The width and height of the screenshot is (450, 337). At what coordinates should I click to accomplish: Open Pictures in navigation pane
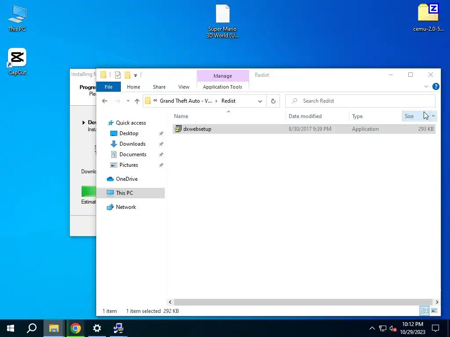pyautogui.click(x=129, y=165)
